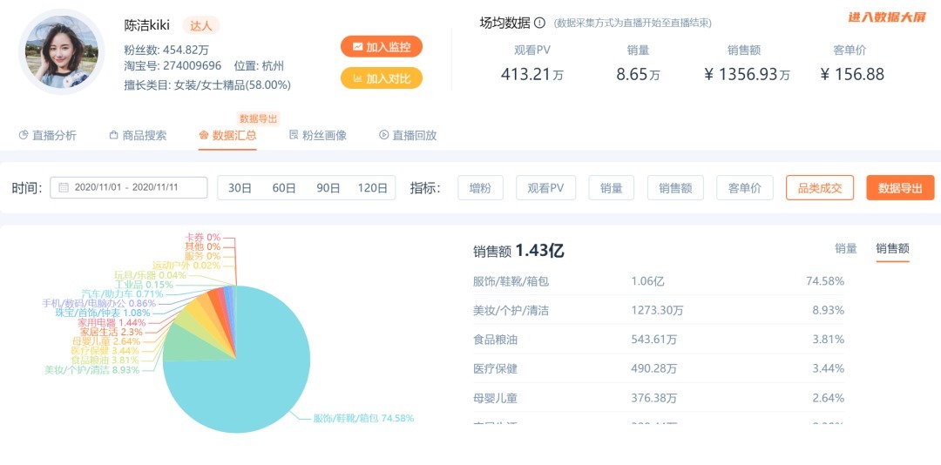Click the pie label 服饰/鞋靴/箱包 74.58%
The width and height of the screenshot is (941, 465).
(x=363, y=418)
